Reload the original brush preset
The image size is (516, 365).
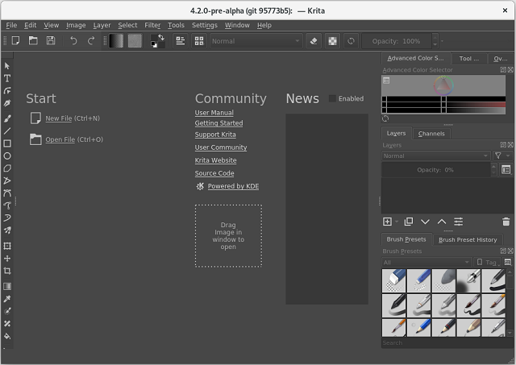352,41
